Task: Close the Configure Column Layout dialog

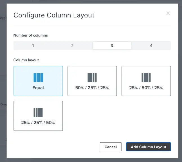Action: [168, 13]
